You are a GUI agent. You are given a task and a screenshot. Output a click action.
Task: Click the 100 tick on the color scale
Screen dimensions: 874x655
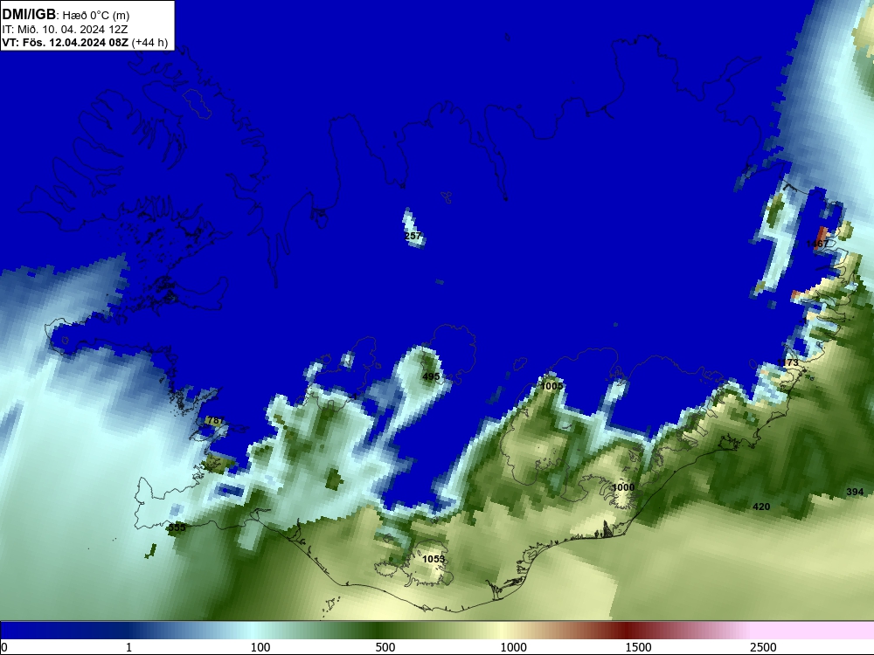pyautogui.click(x=260, y=647)
